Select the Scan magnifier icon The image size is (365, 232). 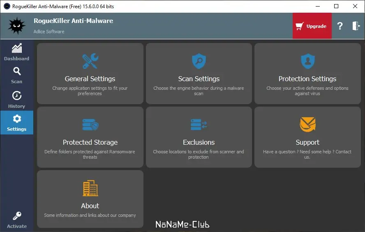click(x=17, y=71)
